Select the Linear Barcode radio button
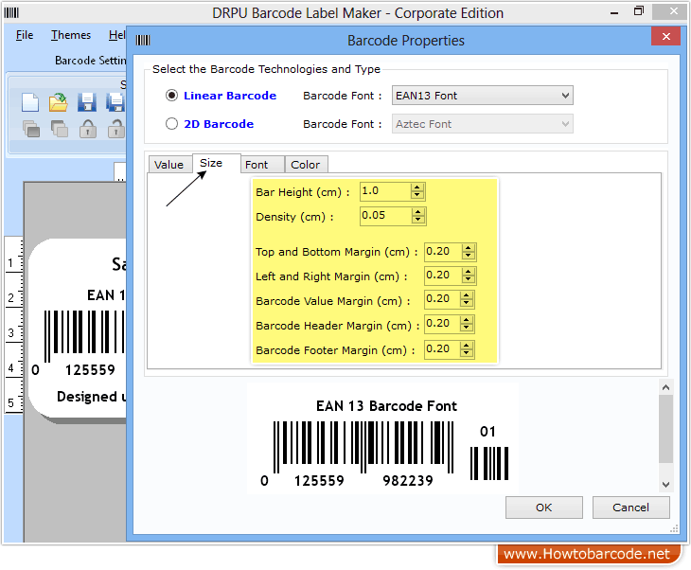The height and width of the screenshot is (570, 691). [x=172, y=96]
